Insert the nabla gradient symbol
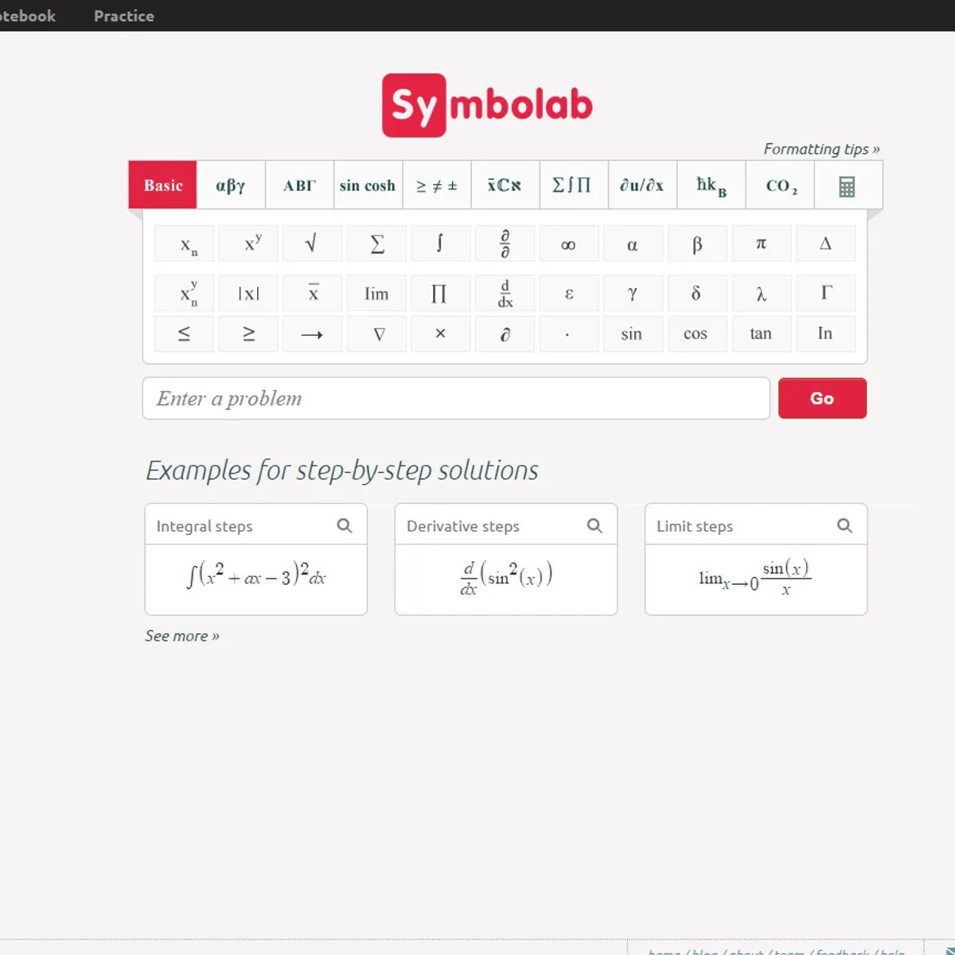This screenshot has width=955, height=955. 377,334
